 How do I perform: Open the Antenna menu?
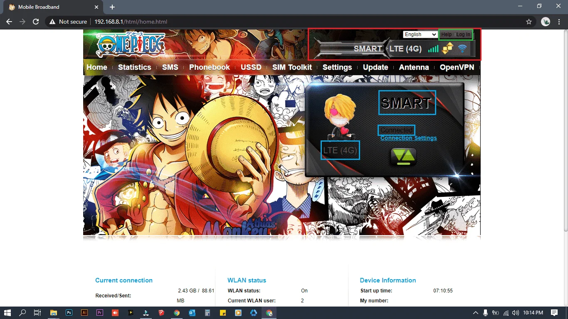[414, 67]
